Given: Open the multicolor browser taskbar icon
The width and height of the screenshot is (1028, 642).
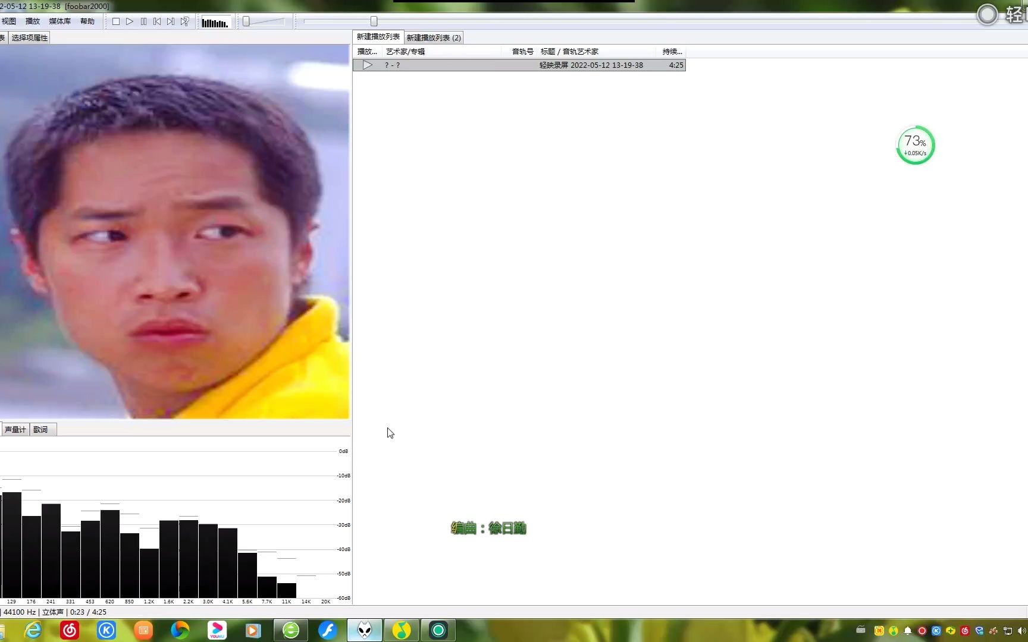Looking at the screenshot, I should 180,630.
